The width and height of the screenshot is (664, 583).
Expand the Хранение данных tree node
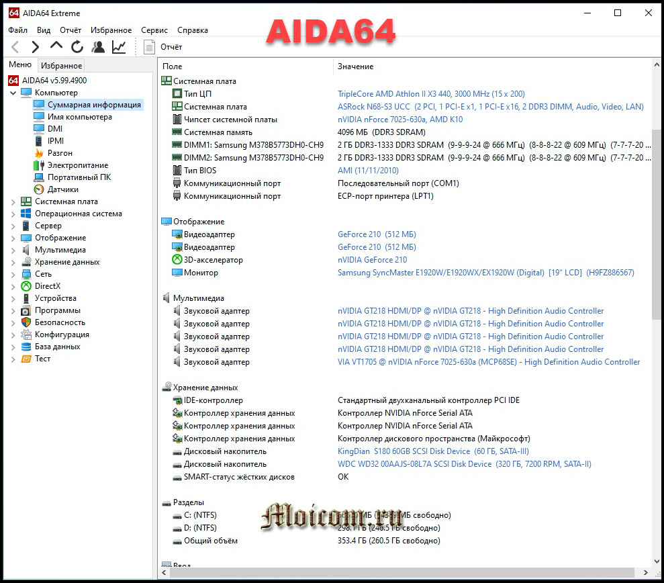[14, 262]
